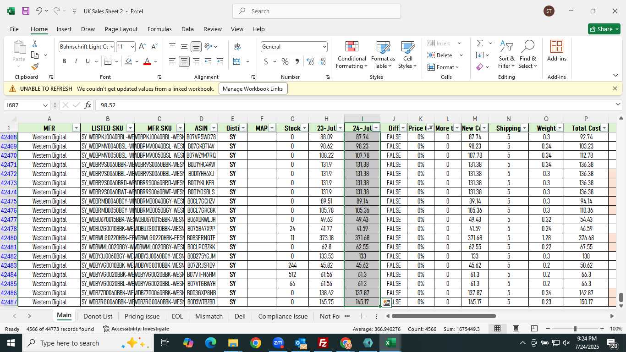This screenshot has width=626, height=352.
Task: Click the Accounting dollar format icon
Action: click(x=266, y=61)
